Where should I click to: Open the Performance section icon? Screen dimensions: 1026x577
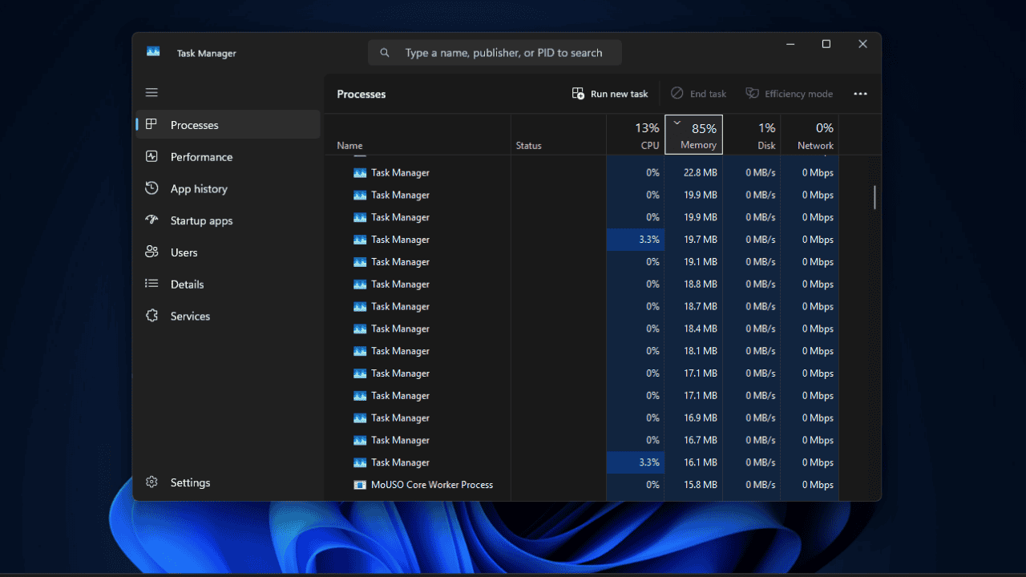pyautogui.click(x=152, y=156)
